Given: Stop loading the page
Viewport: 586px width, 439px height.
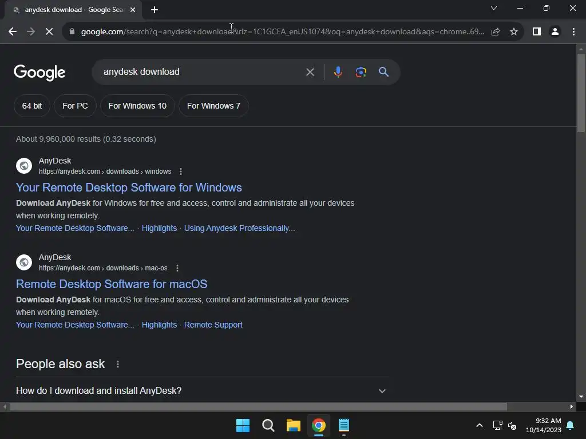Looking at the screenshot, I should pos(49,32).
